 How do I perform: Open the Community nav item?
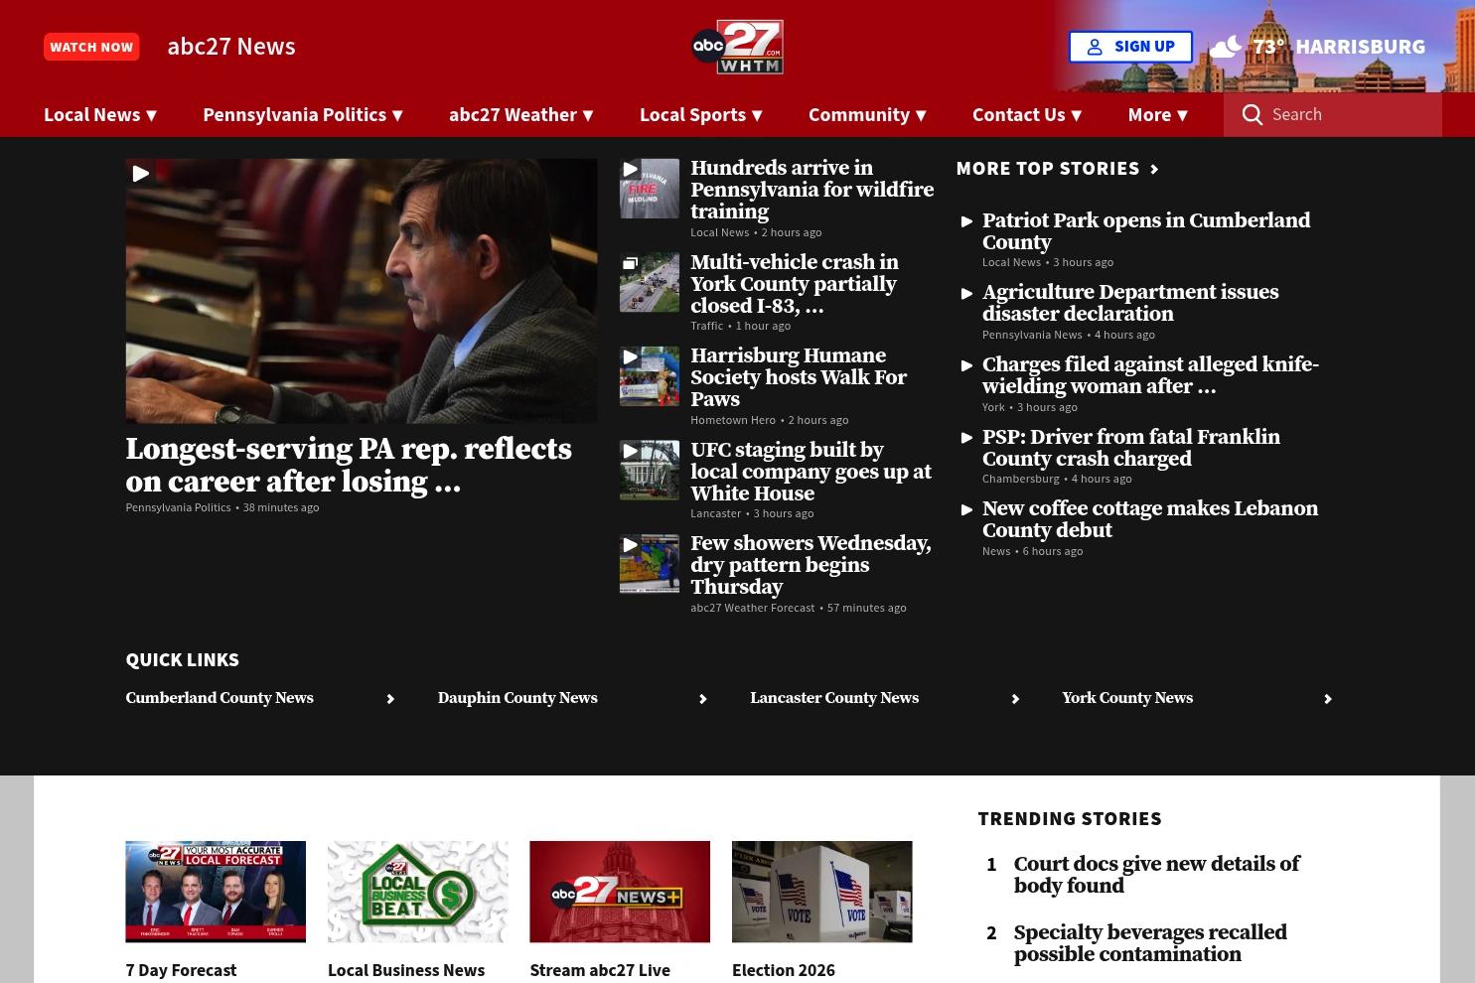coord(859,114)
